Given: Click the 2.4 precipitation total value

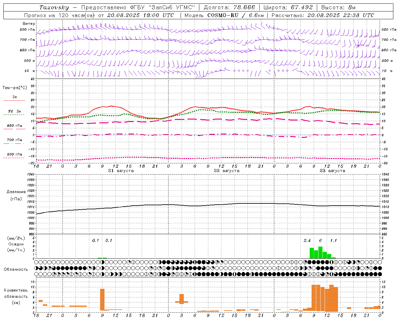Looking at the screenshot, I should tap(307, 241).
